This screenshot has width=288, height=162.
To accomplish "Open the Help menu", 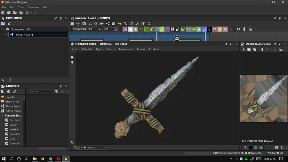I will [45, 7].
